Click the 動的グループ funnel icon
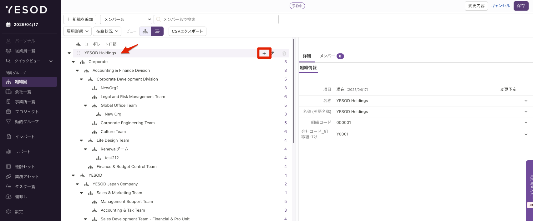This screenshot has width=533, height=221. pos(8,121)
